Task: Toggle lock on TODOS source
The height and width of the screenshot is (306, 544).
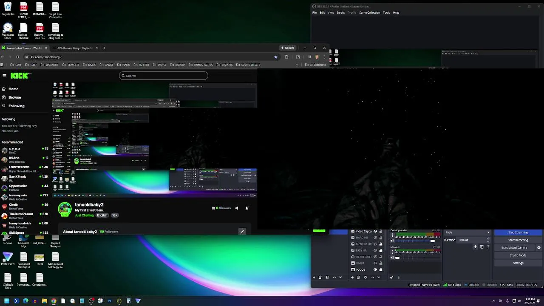Action: (381, 269)
